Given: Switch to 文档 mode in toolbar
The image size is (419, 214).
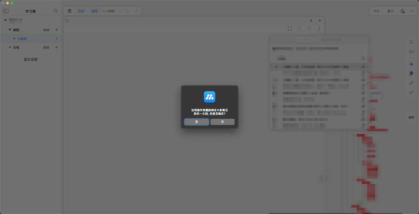Looking at the screenshot, I should 81,11.
